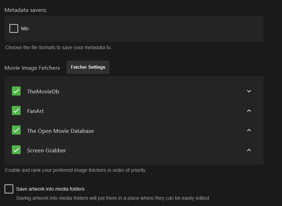Click the Save artwork into media folders label
The image size is (282, 206).
tap(50, 189)
